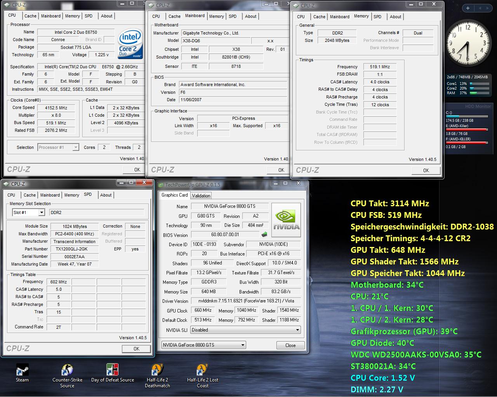Open the GeForce 8800 GTS card selector dropdown
Screen dimensions: 497x397
click(204, 345)
